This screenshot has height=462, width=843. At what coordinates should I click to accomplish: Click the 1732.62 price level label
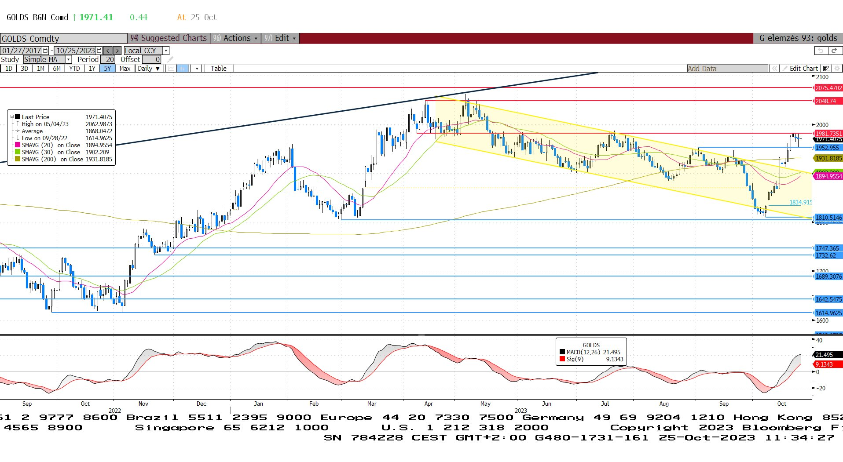click(x=828, y=255)
